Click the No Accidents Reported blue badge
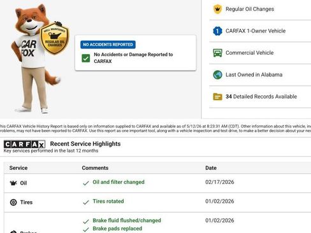This screenshot has height=233, width=311. (x=108, y=45)
